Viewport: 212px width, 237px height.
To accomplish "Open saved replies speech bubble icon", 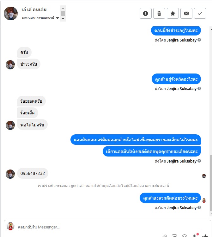I will click(x=174, y=236).
